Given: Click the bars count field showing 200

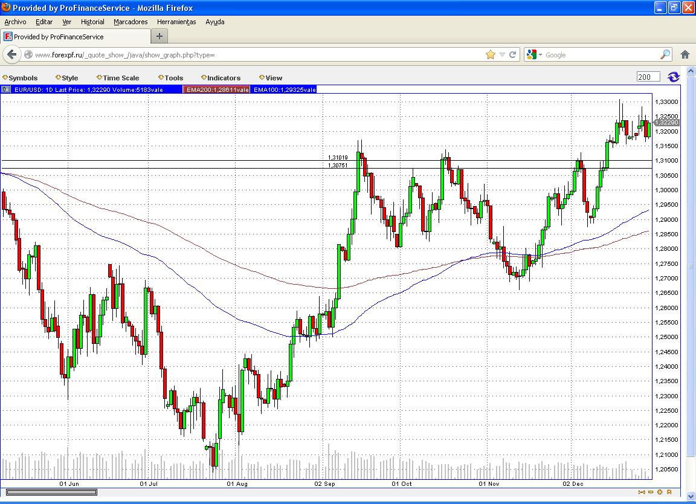Looking at the screenshot, I should (648, 77).
